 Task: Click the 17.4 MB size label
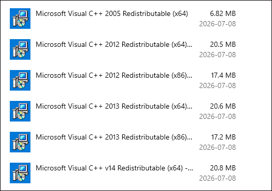[x=223, y=76]
